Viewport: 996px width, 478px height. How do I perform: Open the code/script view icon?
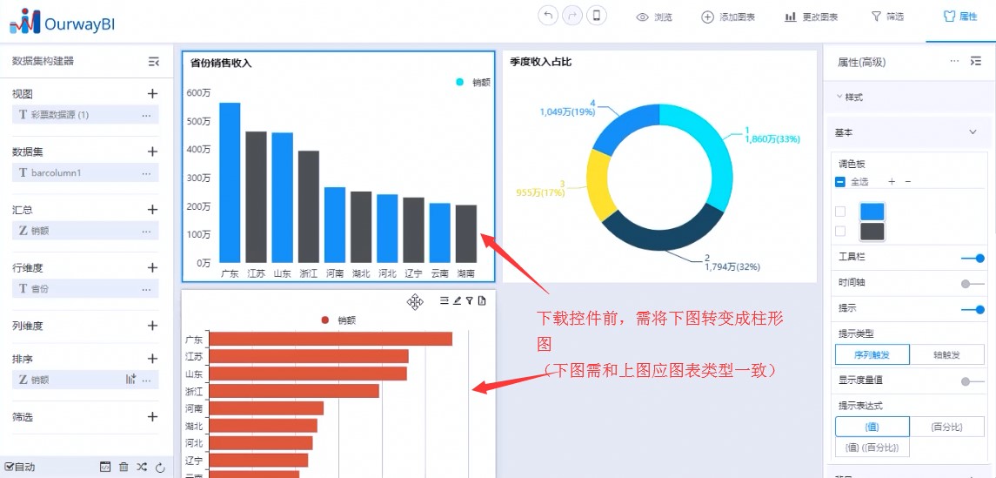[105, 468]
